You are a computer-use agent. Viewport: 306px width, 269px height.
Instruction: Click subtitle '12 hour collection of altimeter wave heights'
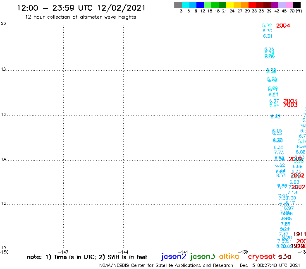[x=80, y=17]
